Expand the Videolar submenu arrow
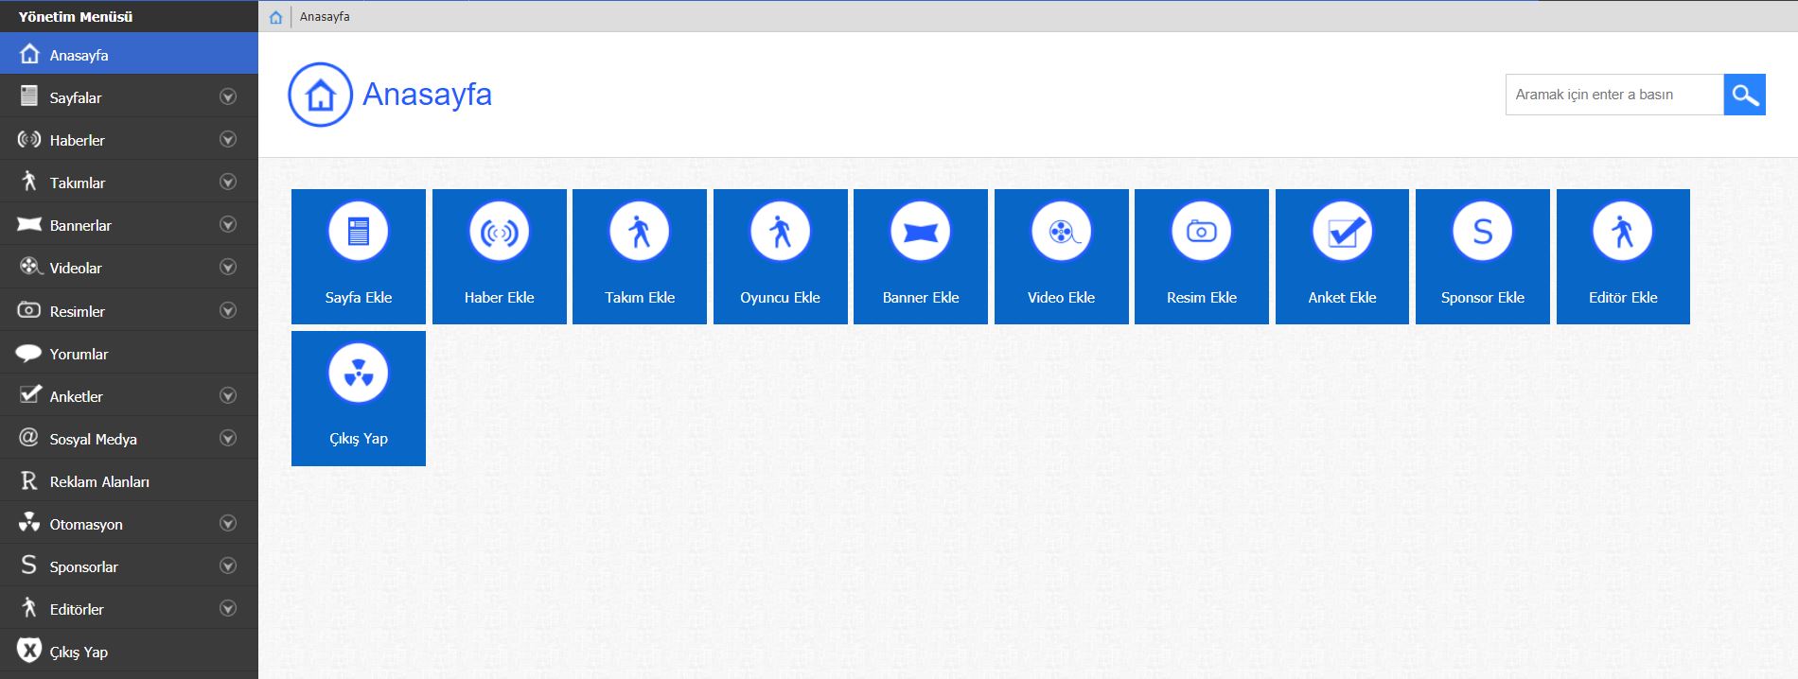 click(x=228, y=267)
